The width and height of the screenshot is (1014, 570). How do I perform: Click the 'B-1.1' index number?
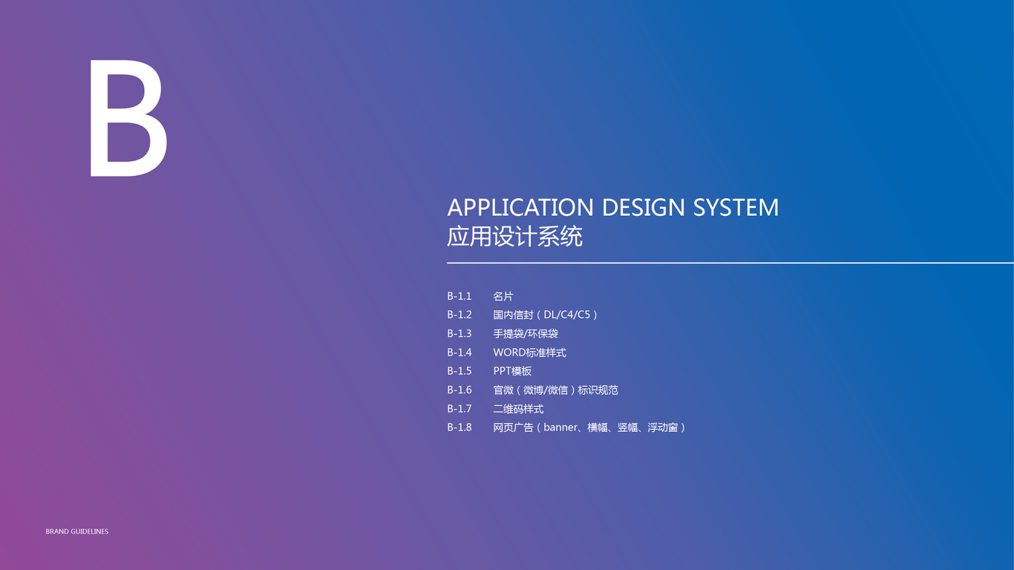[x=459, y=296]
